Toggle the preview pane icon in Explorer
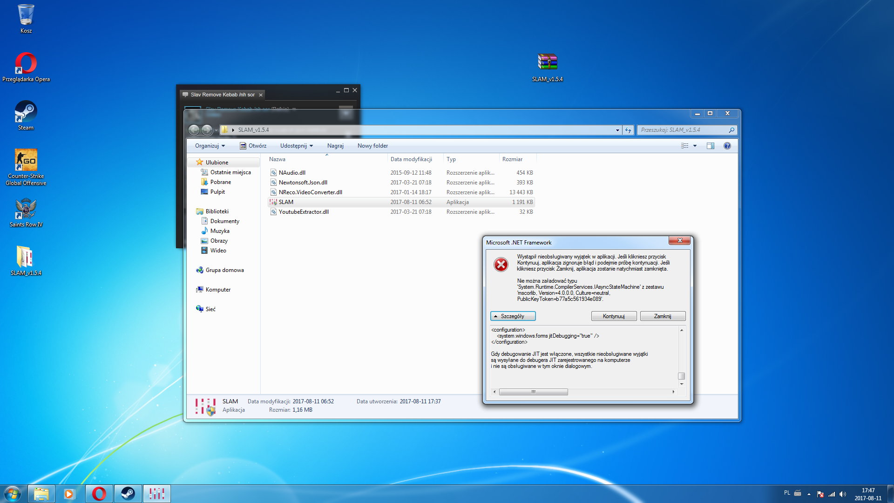894x503 pixels. coord(710,146)
